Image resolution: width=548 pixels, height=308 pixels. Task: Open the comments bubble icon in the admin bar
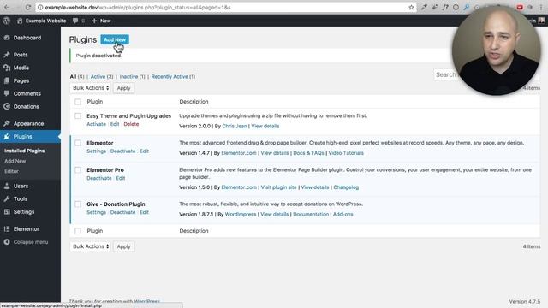75,21
